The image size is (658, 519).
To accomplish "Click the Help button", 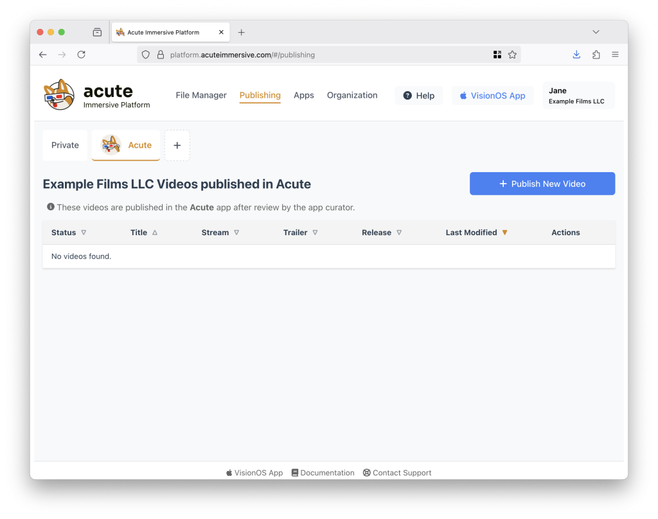I will pos(419,96).
